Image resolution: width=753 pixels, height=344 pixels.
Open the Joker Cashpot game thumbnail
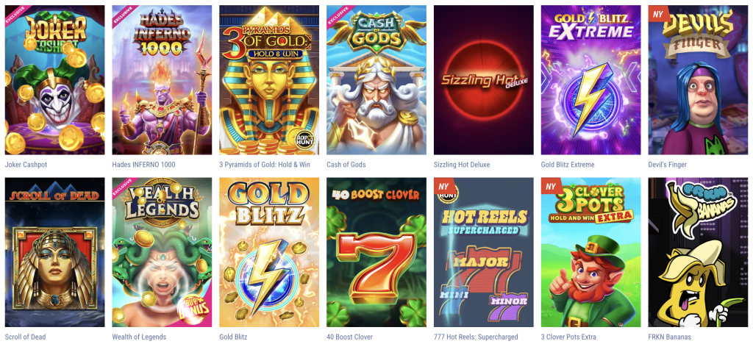point(54,79)
